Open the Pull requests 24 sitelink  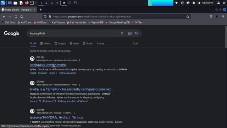(66, 101)
